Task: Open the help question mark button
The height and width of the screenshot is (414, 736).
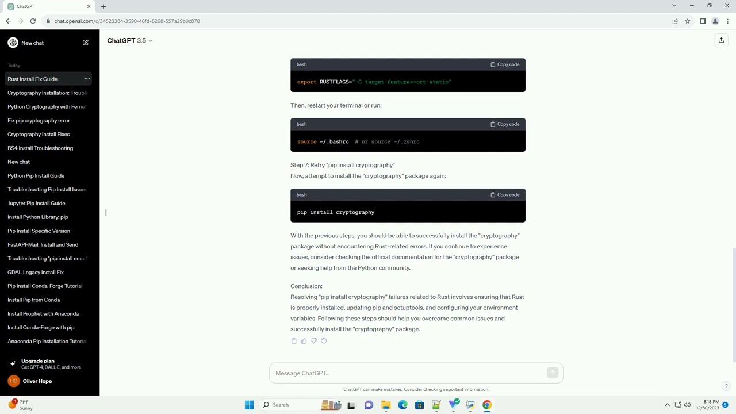Action: pos(726,386)
